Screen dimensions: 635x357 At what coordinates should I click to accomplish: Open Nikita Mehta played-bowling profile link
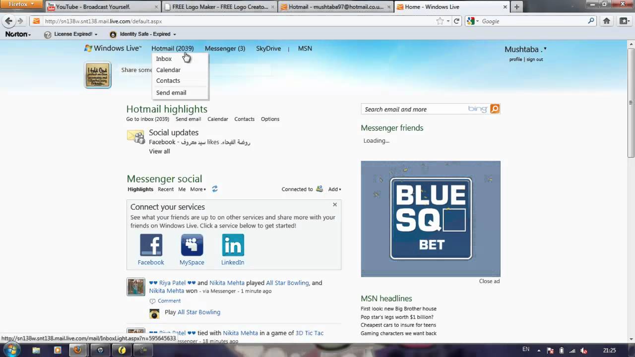coord(227,283)
